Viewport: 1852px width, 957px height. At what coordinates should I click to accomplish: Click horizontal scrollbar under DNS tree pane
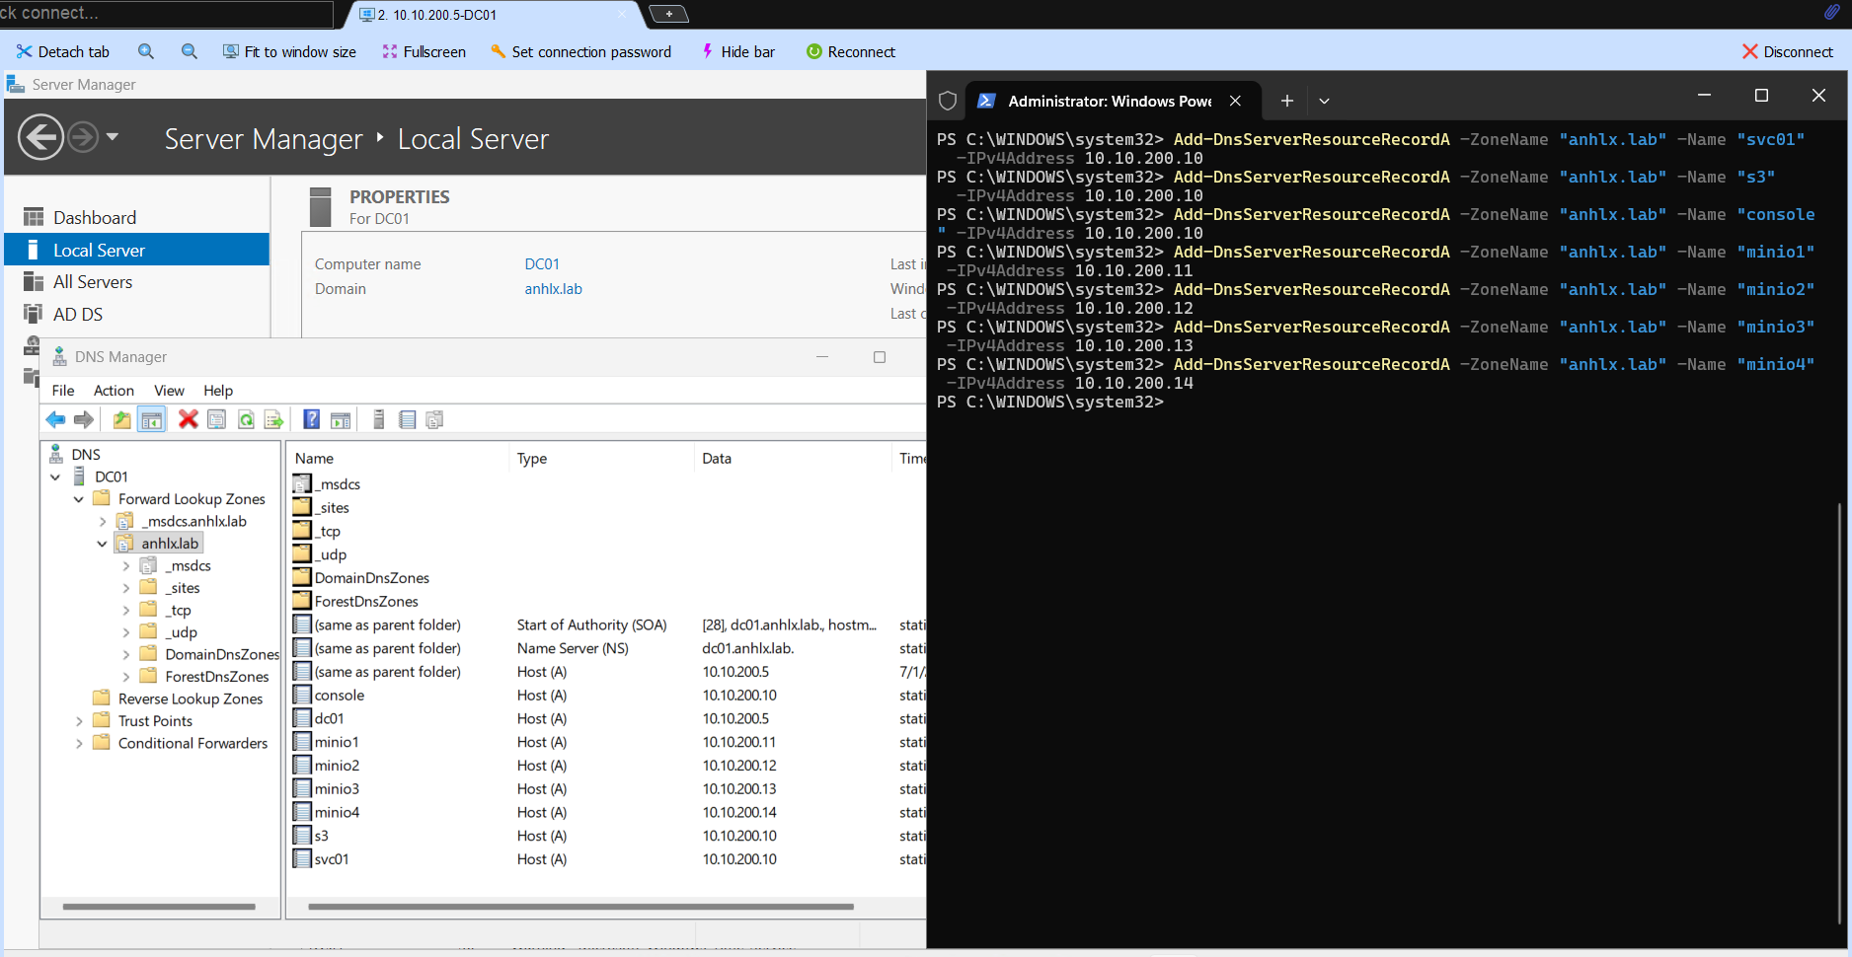point(158,907)
